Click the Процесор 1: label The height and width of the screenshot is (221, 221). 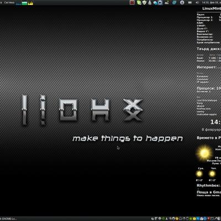point(204,17)
